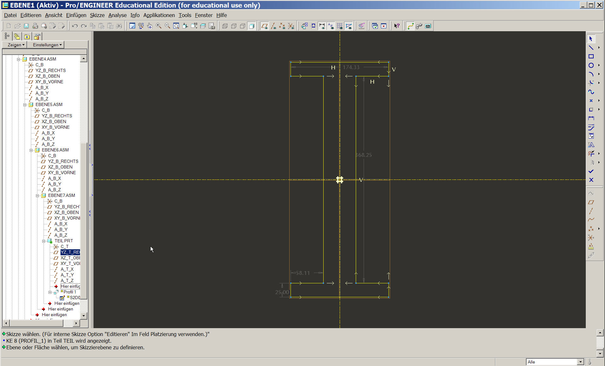Screen dimensions: 605x366
Task: Open the Modify dimensions tool
Action: 591,127
